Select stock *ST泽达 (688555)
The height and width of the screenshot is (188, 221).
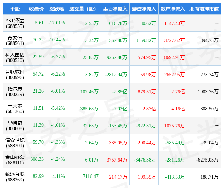click(x=15, y=23)
